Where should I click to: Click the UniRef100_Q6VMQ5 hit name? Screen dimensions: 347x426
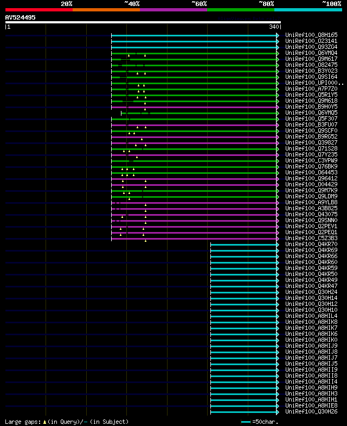pos(311,113)
